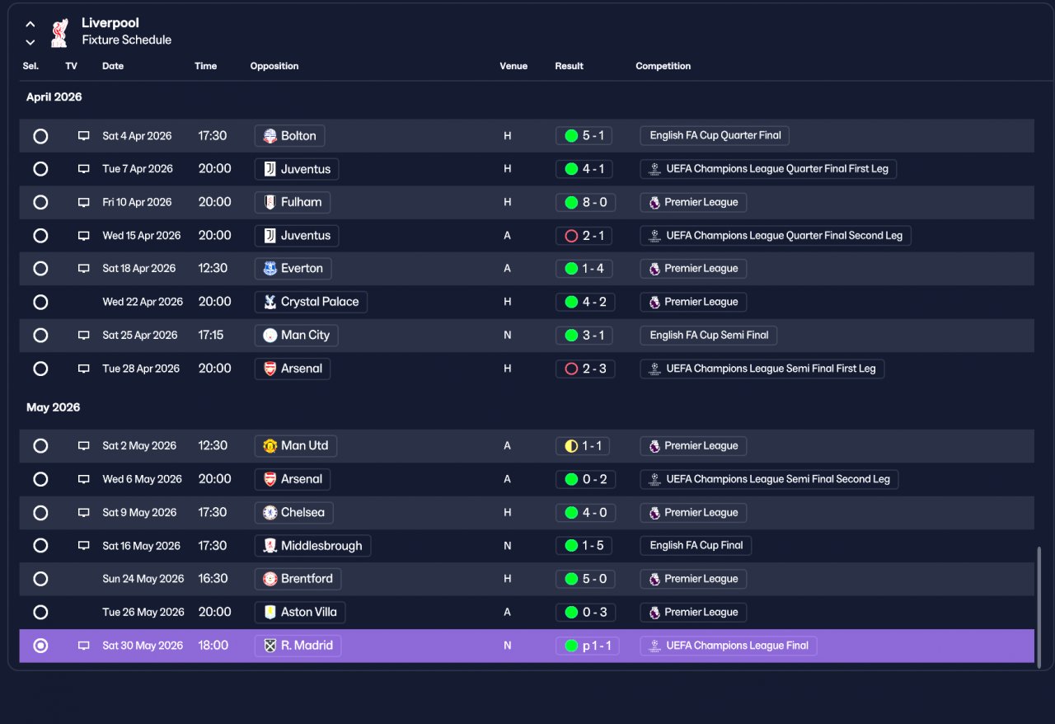The width and height of the screenshot is (1055, 724).
Task: Open the Fulham opposition button
Action: 293,202
